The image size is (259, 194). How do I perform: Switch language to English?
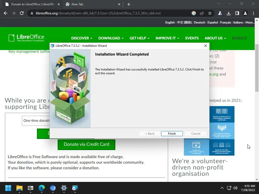tap(170, 22)
